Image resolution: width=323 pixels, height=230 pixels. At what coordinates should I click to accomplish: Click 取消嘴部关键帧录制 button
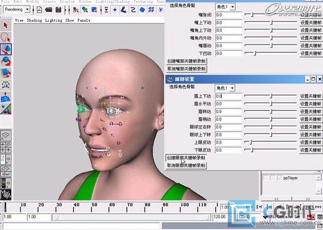click(x=186, y=69)
